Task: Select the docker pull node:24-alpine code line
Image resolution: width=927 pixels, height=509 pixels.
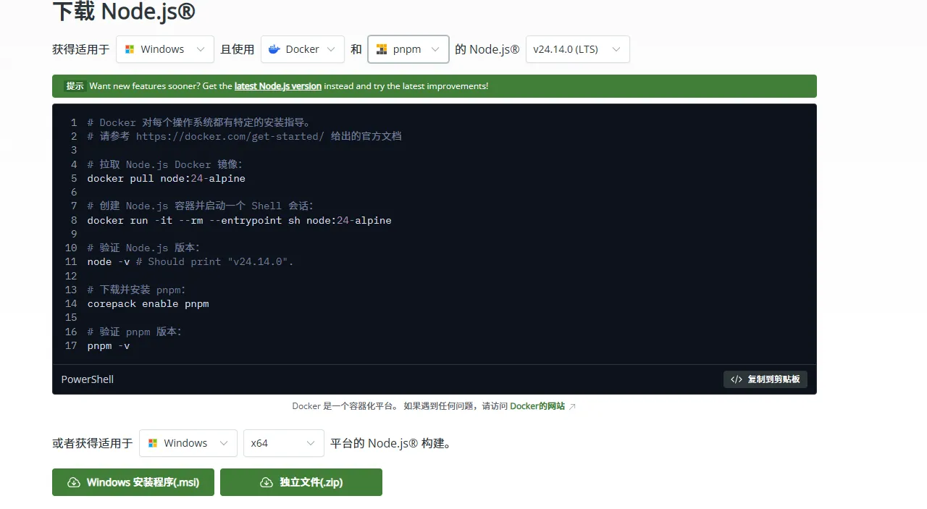Action: click(x=166, y=178)
